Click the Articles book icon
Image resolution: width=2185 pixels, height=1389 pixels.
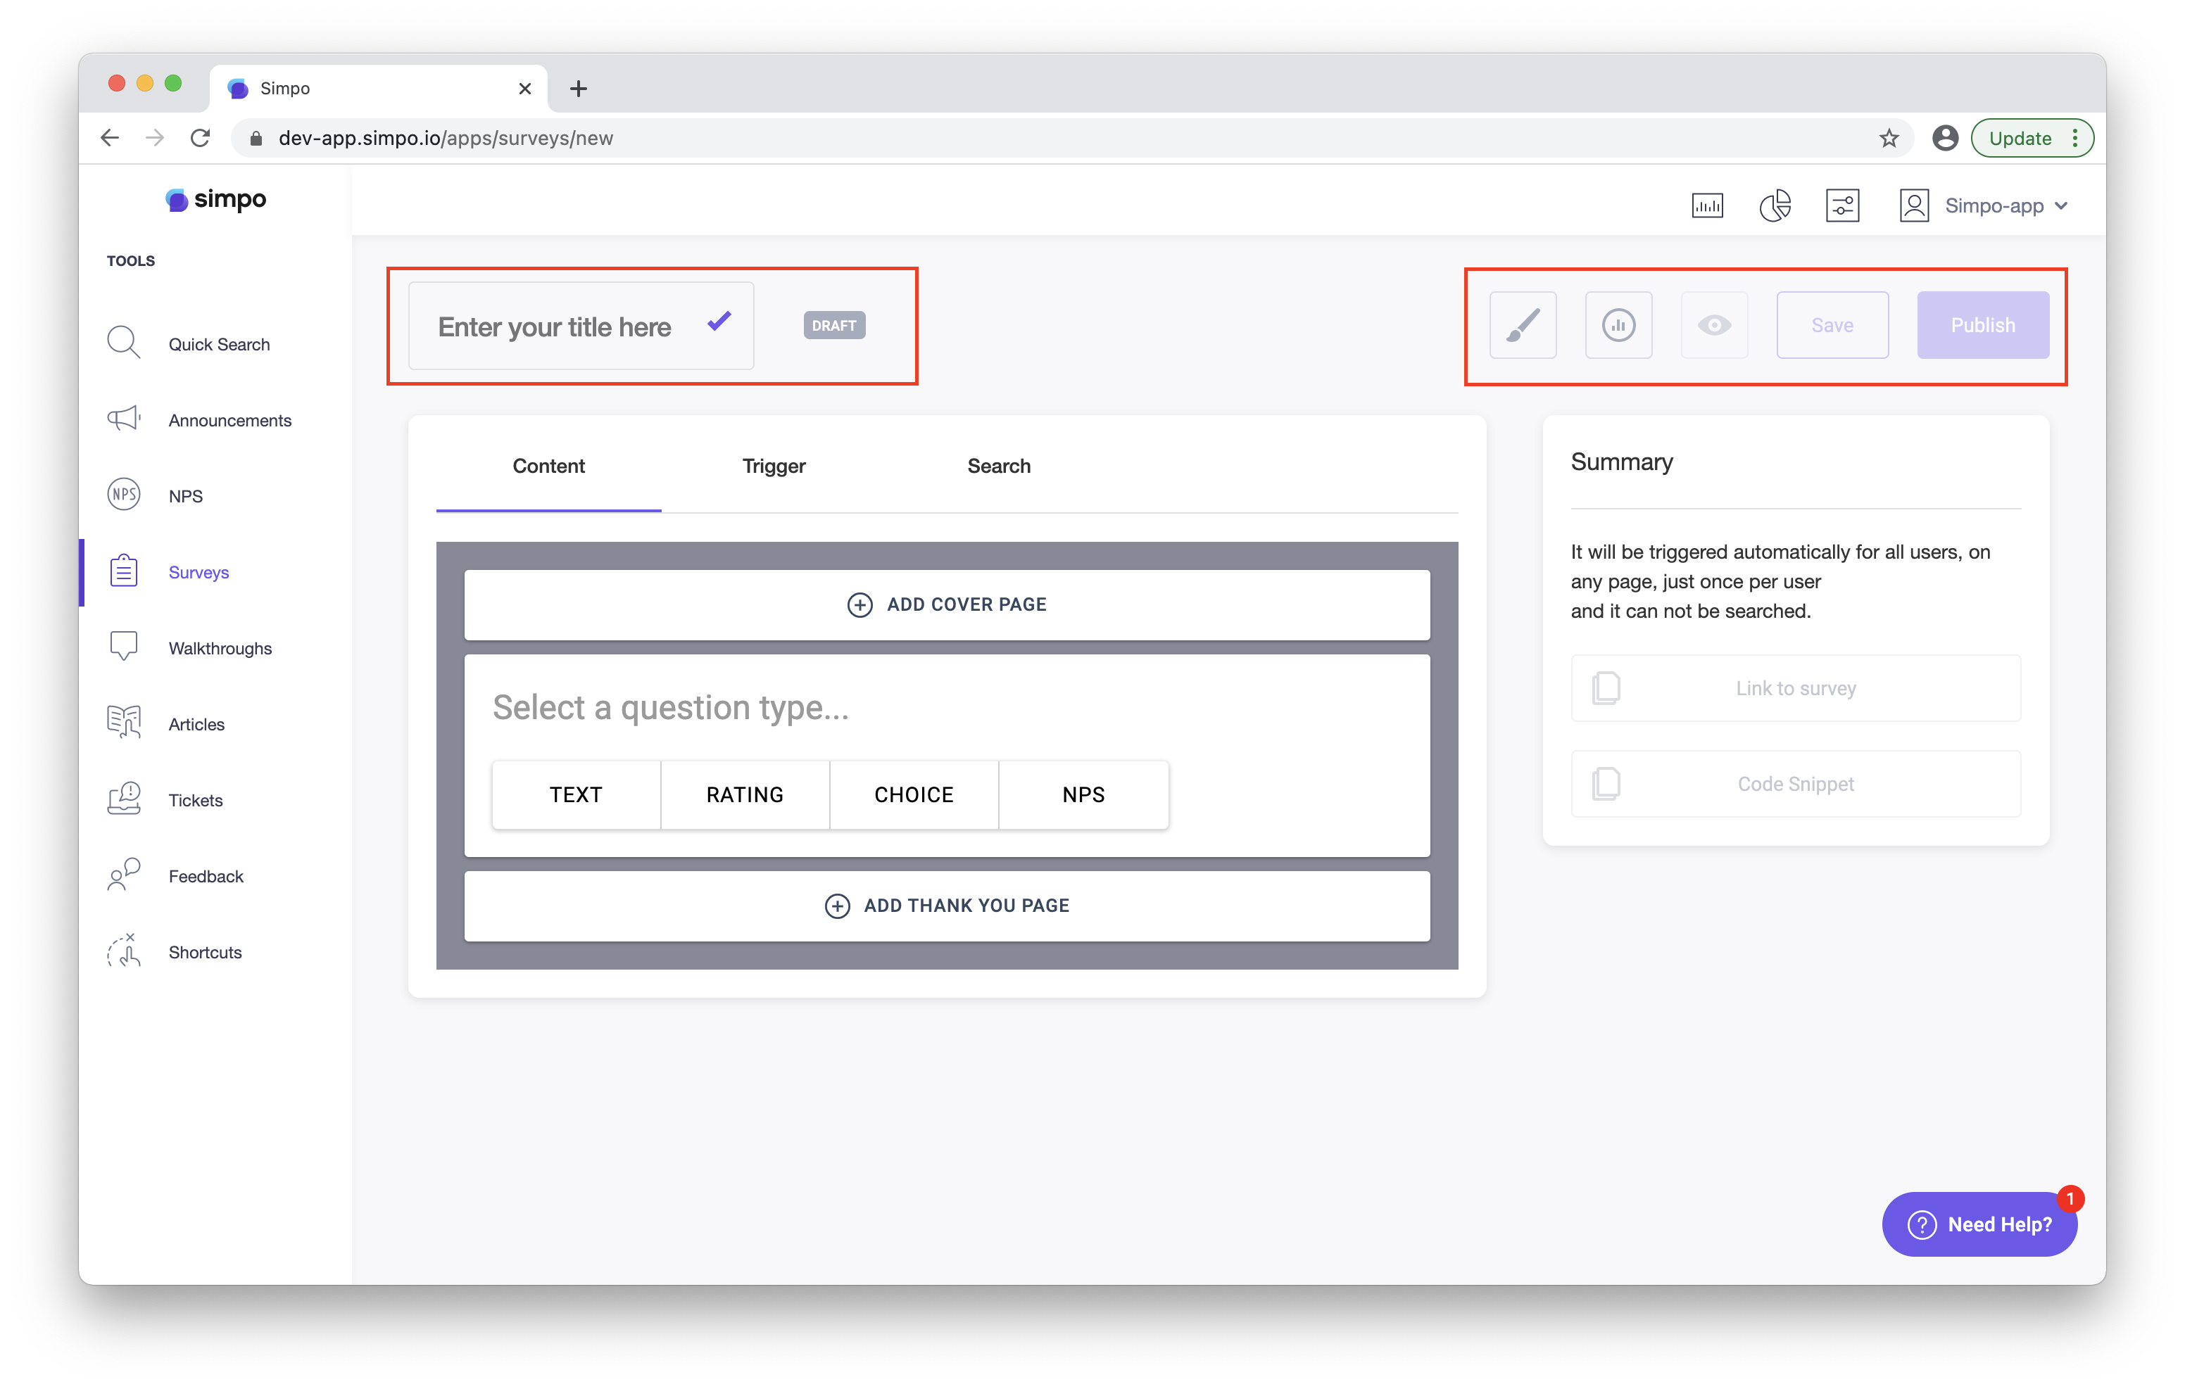click(x=123, y=722)
